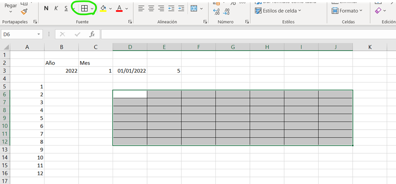Viewport: 396px width, 184px height.
Task: Open the font color dropdown arrow
Action: (x=126, y=8)
